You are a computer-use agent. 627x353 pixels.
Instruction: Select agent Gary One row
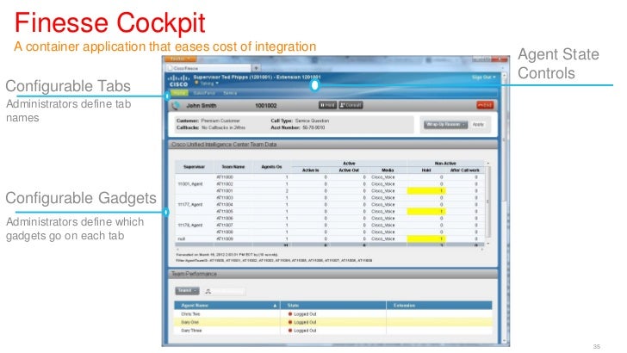[332, 322]
